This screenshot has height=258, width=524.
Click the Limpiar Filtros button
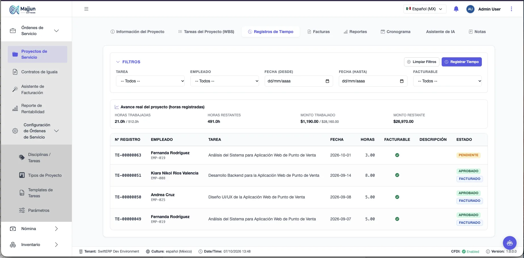point(421,62)
